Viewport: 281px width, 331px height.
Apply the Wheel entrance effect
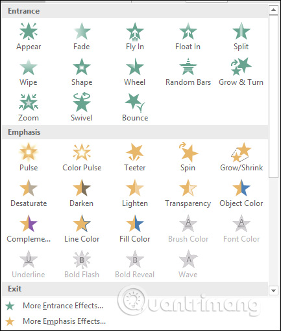click(x=135, y=72)
